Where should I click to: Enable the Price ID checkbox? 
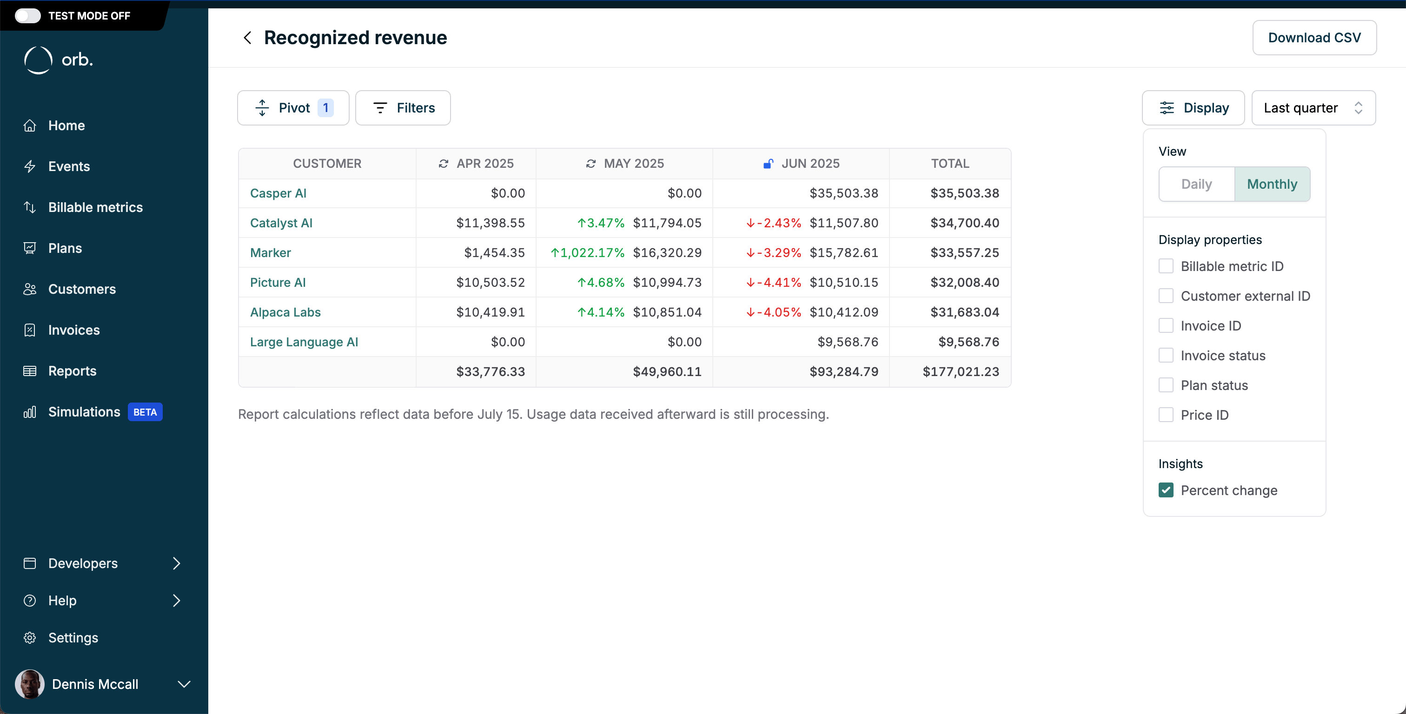pyautogui.click(x=1166, y=416)
